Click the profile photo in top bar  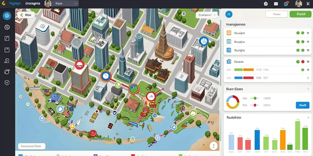[48, 4]
